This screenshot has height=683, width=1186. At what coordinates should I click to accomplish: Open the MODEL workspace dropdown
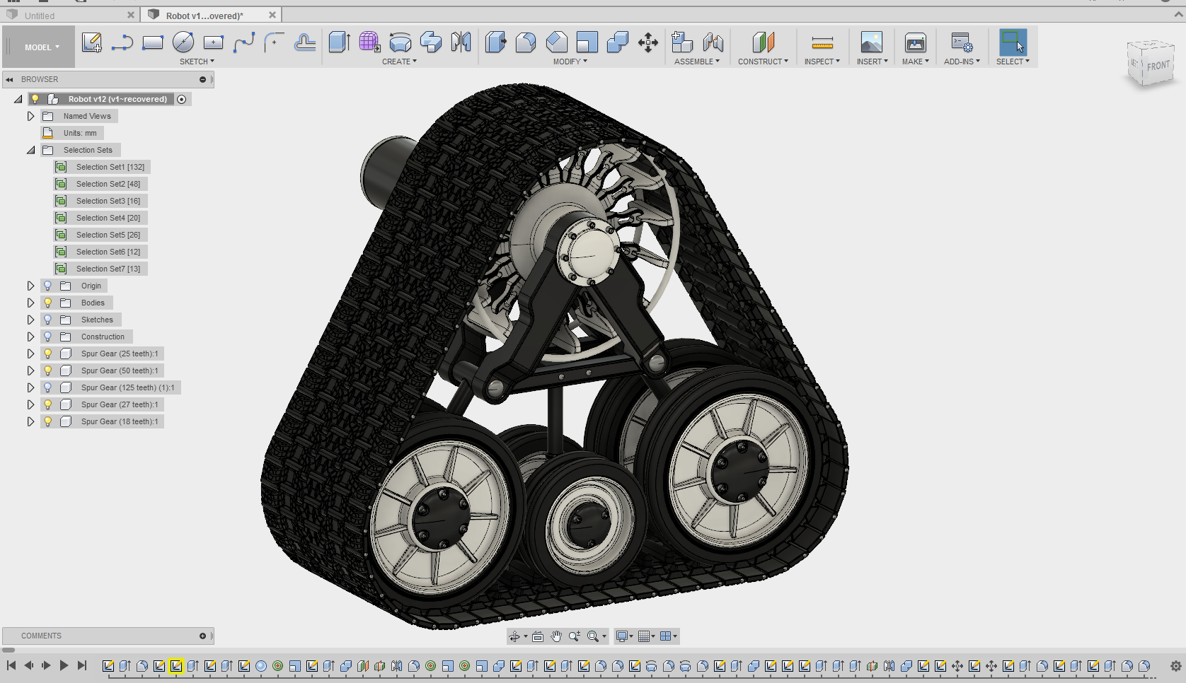tap(42, 47)
